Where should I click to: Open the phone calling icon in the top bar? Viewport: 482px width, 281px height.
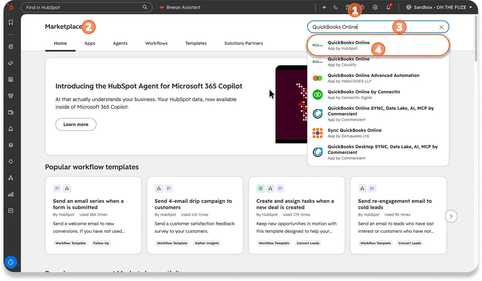point(335,7)
